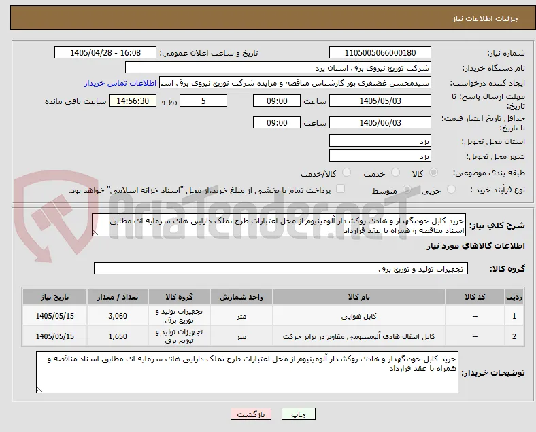Click the quantity cell 3,060
Screen dimensions: 536x432
pos(118,316)
